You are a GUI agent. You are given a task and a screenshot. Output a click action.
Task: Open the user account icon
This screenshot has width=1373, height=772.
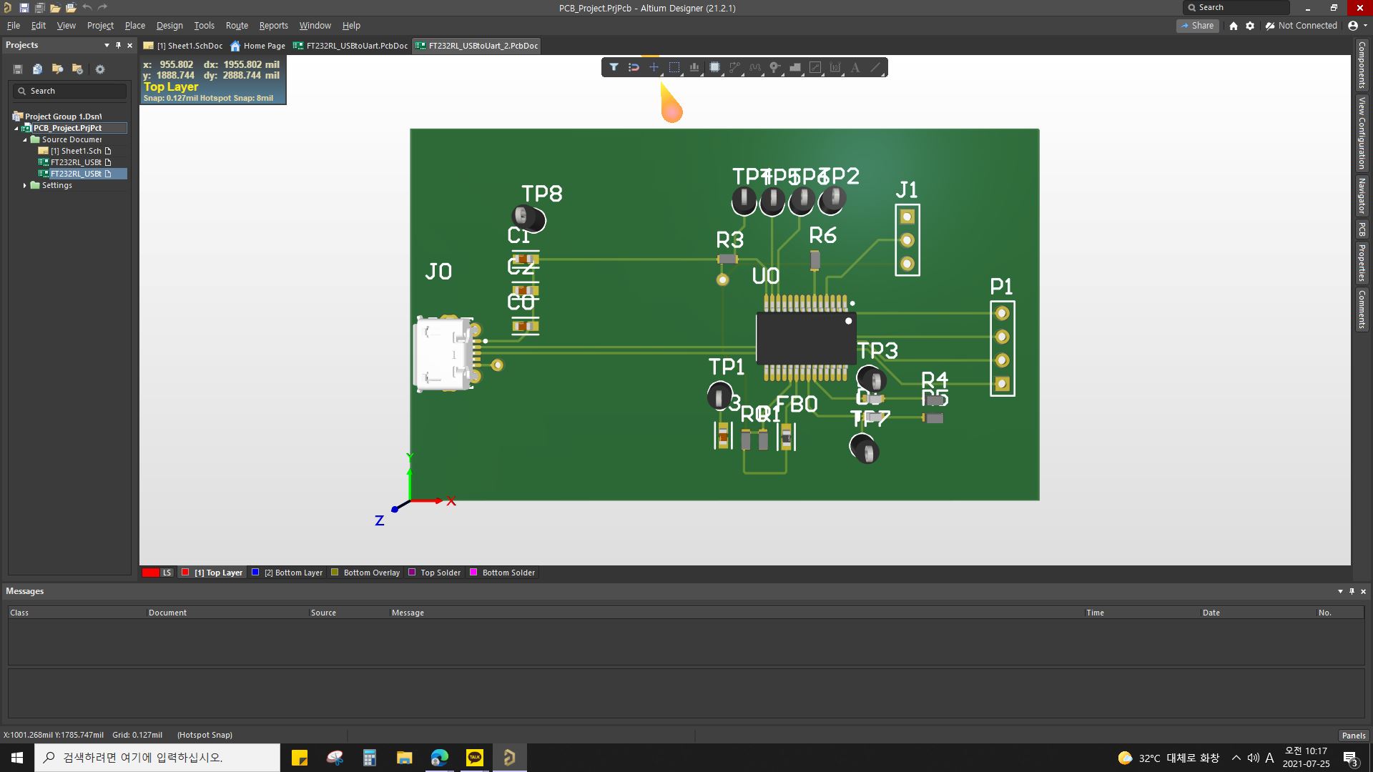pyautogui.click(x=1352, y=26)
